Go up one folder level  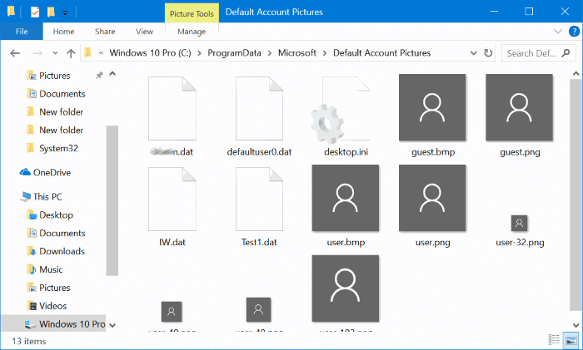point(71,53)
